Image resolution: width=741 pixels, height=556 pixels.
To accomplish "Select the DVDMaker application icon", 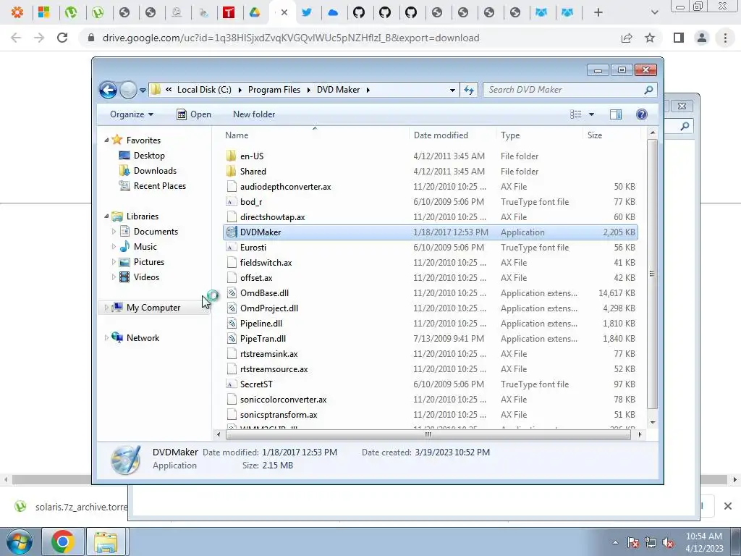I will [x=231, y=232].
